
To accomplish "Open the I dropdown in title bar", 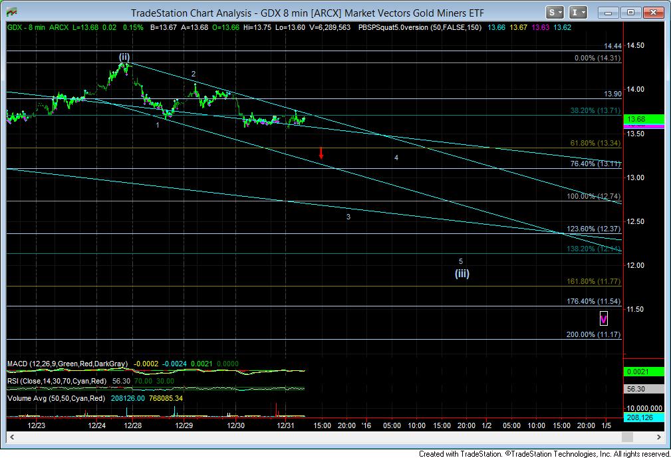I will tap(578, 13).
